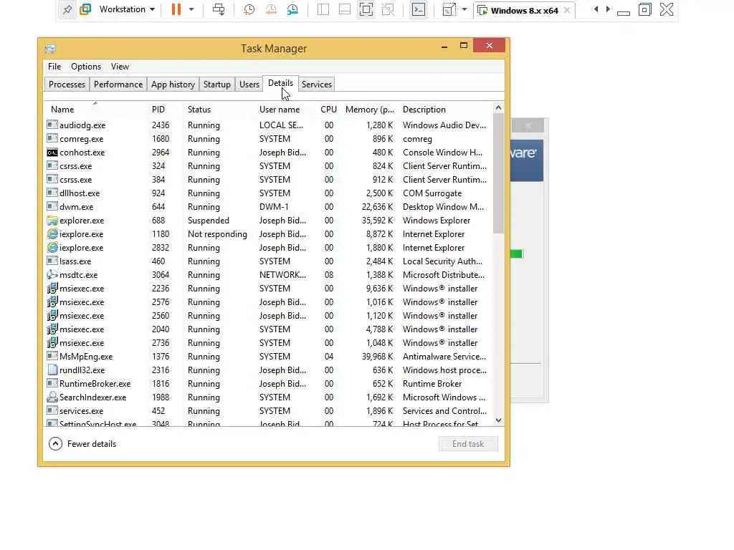Switch to the Performance tab
The width and height of the screenshot is (734, 550).
[118, 85]
